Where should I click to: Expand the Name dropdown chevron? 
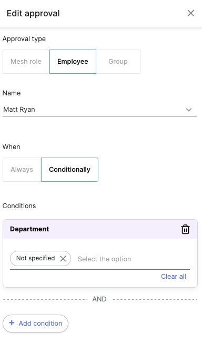(x=189, y=110)
